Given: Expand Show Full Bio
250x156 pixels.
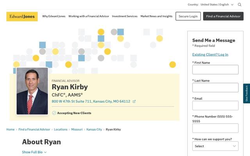Looking at the screenshot, I should (34, 152).
